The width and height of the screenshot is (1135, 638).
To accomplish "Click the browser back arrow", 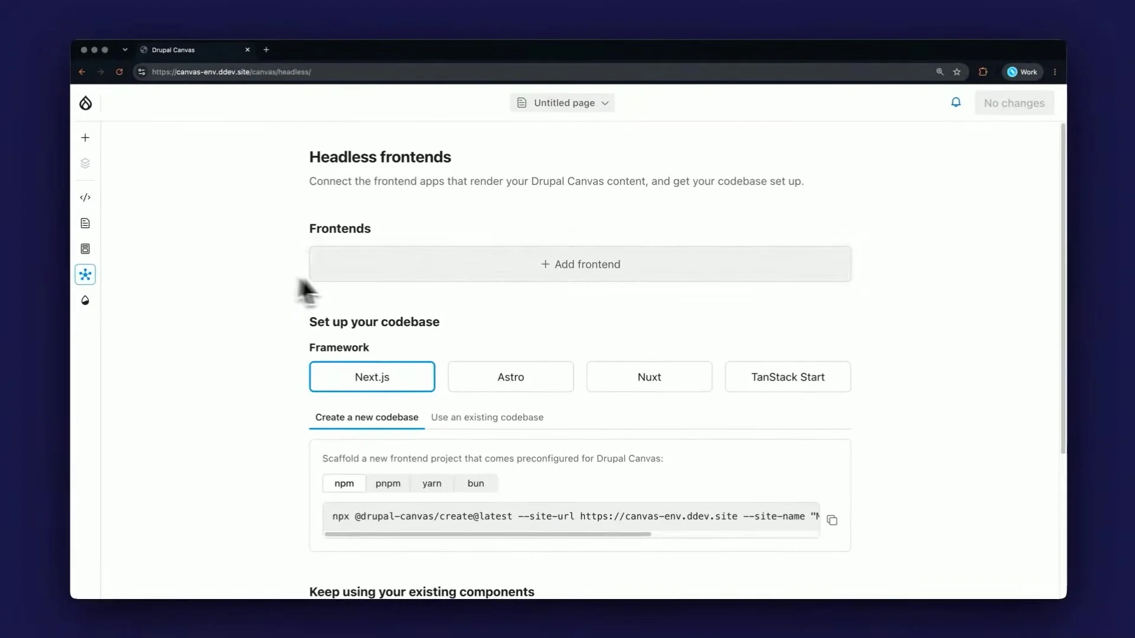I will (82, 72).
